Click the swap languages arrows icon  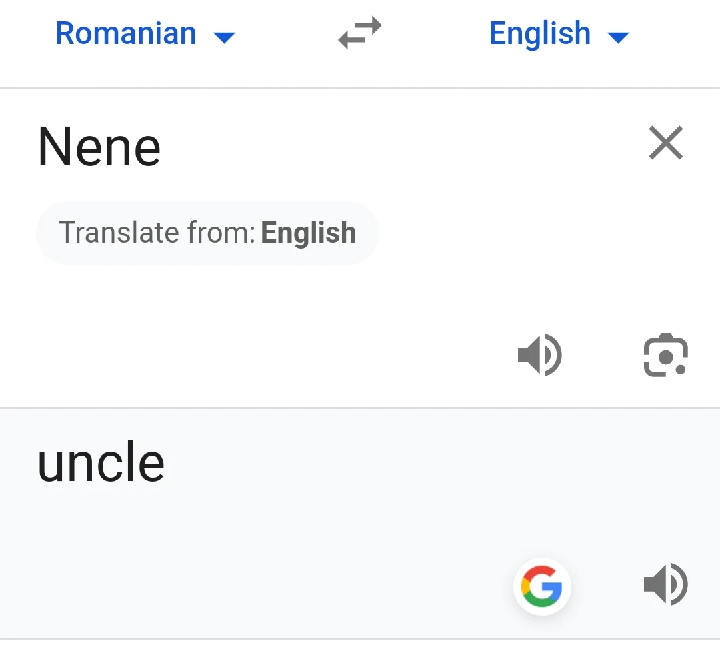359,33
